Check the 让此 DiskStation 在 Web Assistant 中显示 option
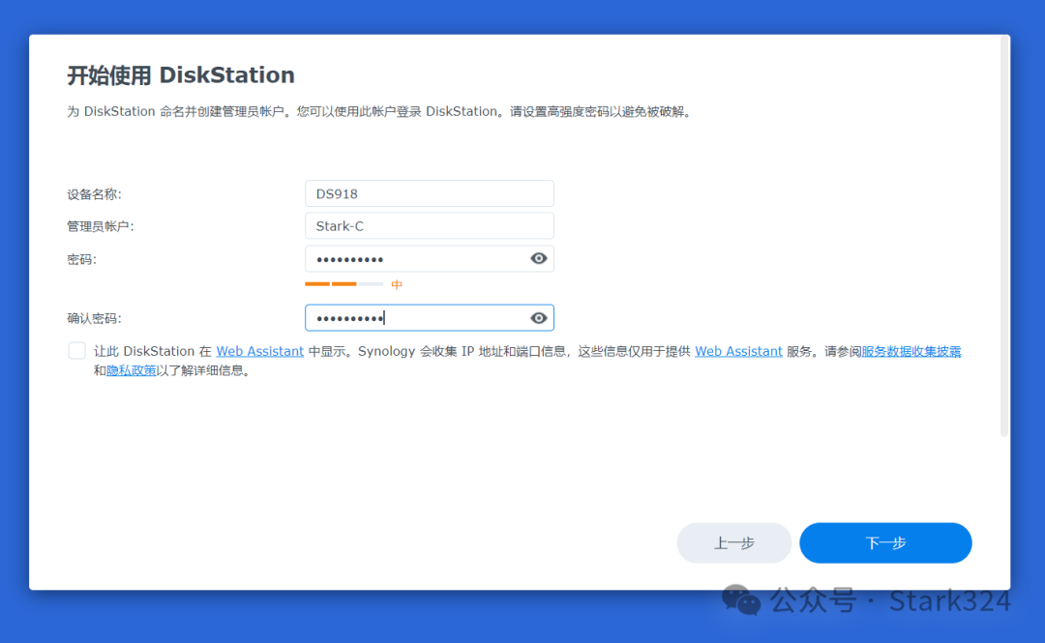 [76, 350]
